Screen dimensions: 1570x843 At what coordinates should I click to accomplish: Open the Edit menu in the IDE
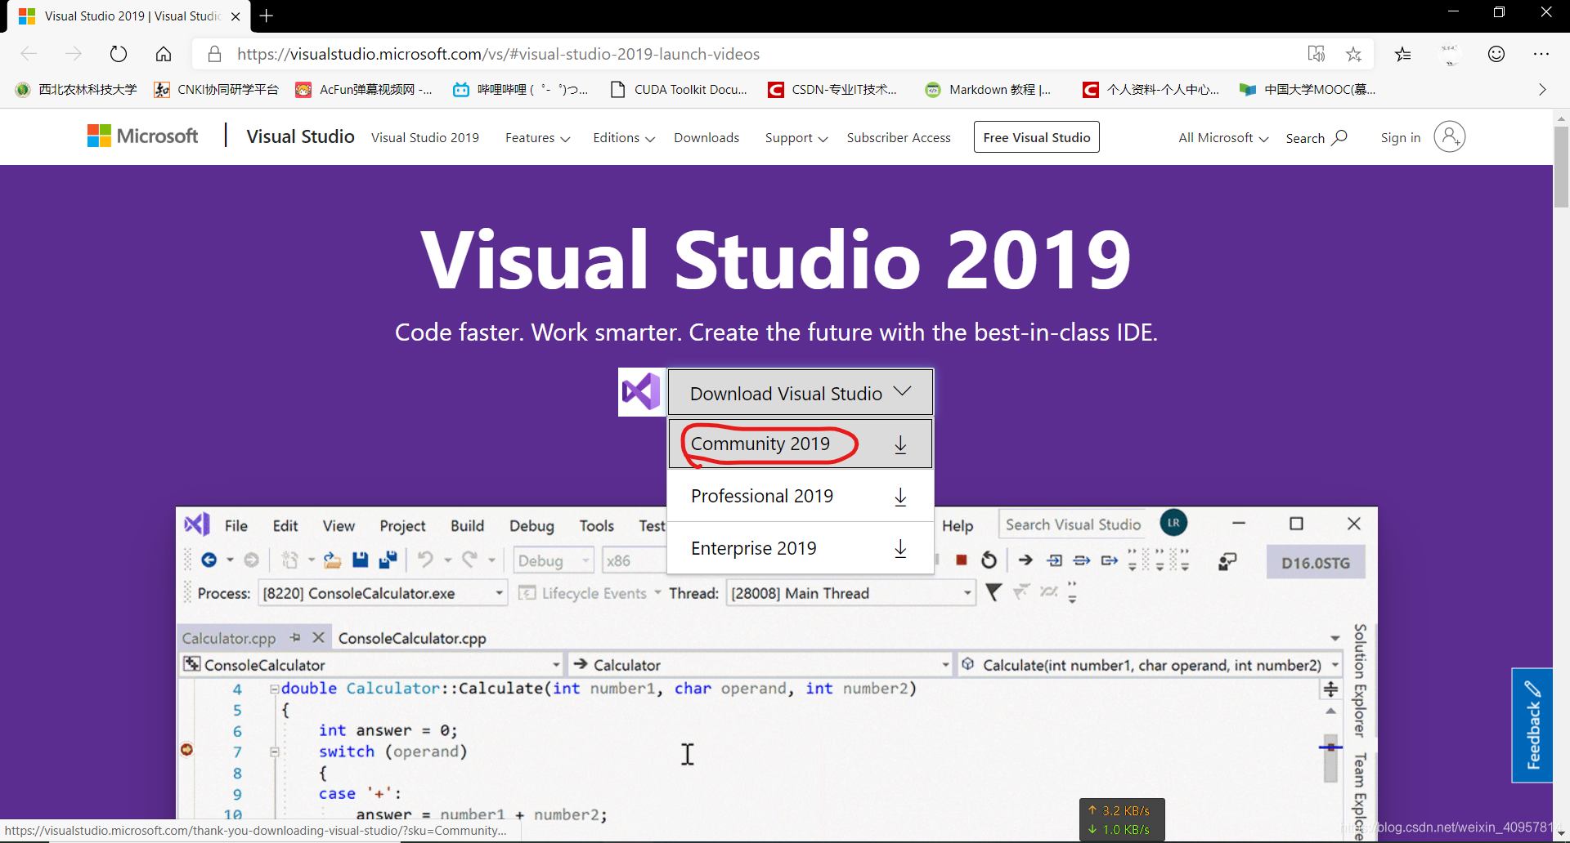coord(285,525)
